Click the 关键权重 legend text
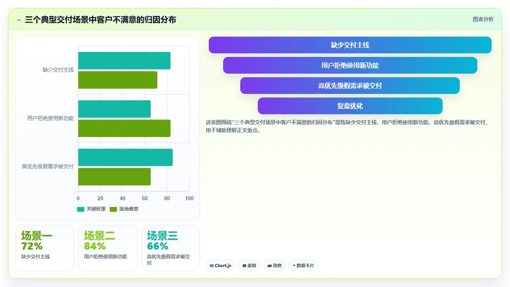This screenshot has width=510, height=287. click(x=96, y=209)
